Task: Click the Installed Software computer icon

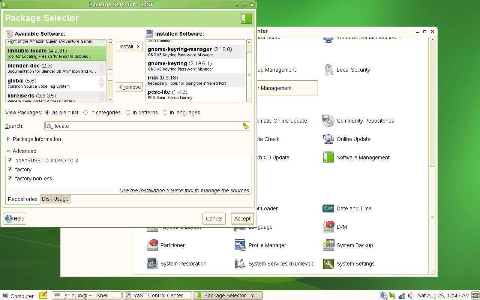Action: coord(149,34)
